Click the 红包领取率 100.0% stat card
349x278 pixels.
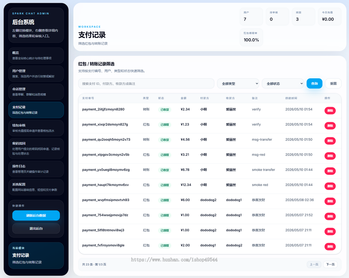coord(251,37)
